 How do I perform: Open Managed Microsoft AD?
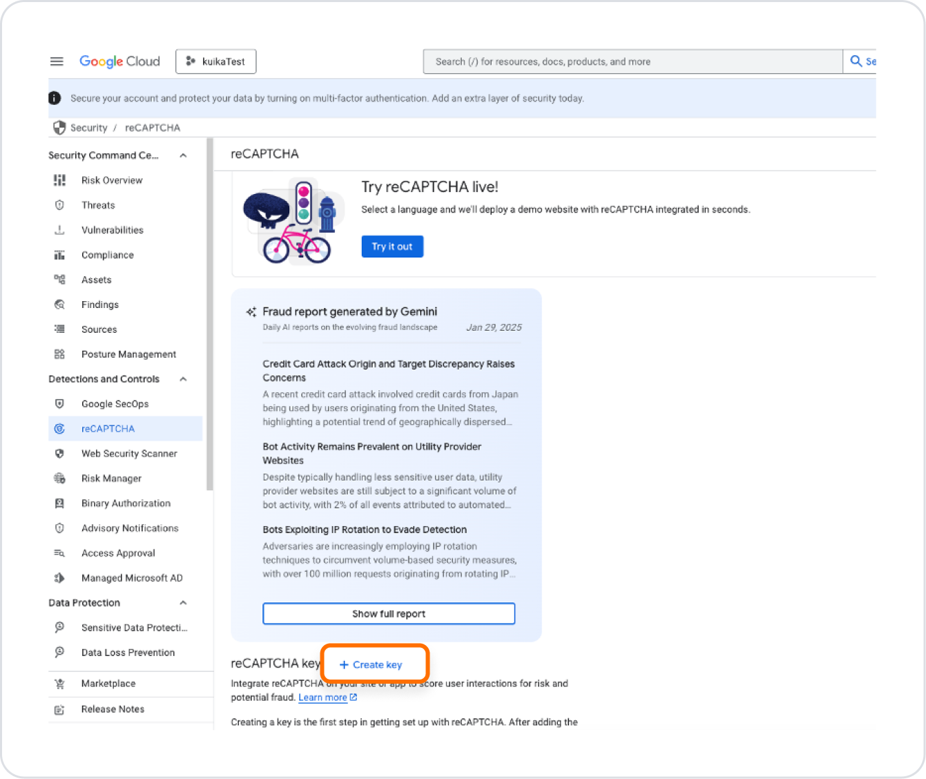132,578
